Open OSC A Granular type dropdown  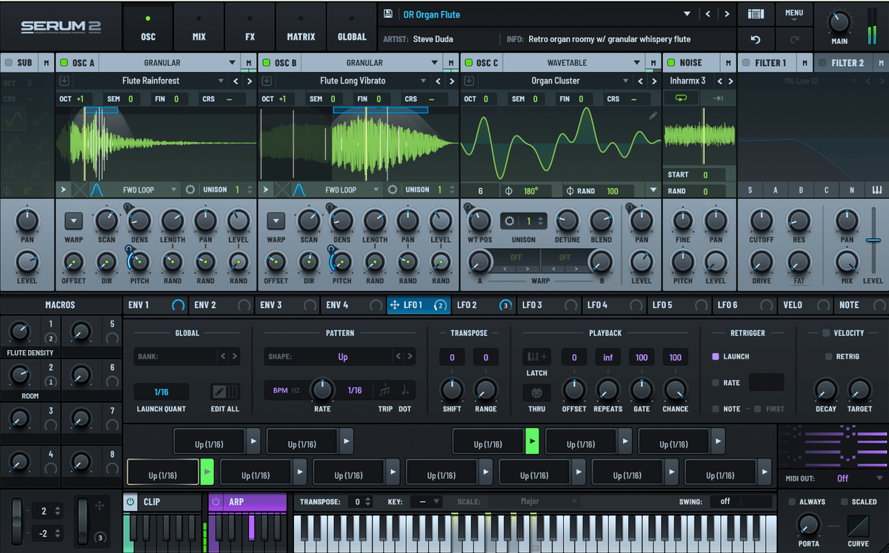click(x=169, y=63)
